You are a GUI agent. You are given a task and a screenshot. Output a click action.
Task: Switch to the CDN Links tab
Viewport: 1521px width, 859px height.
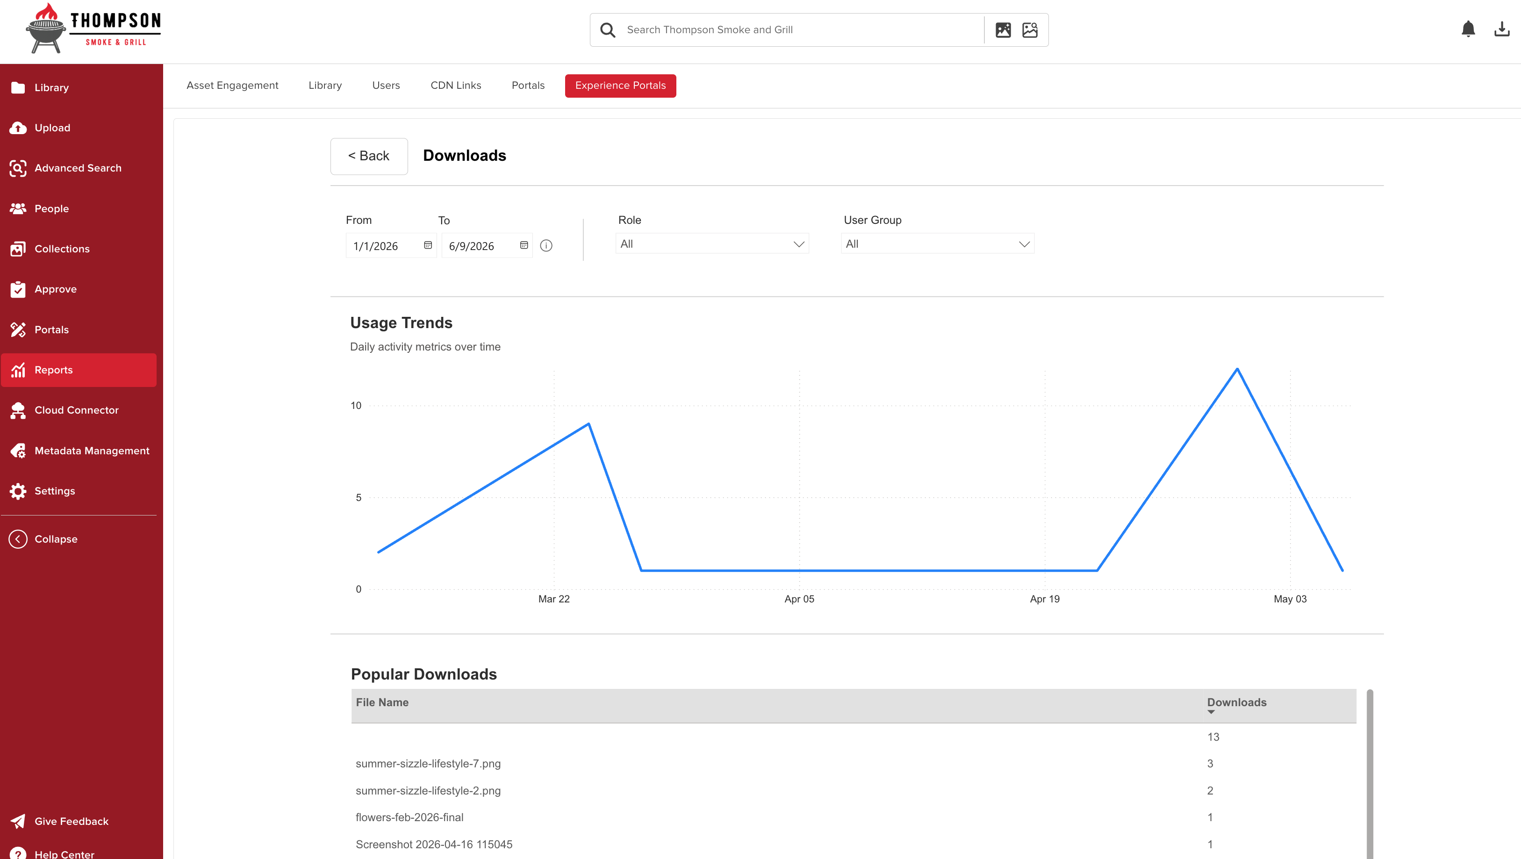455,86
